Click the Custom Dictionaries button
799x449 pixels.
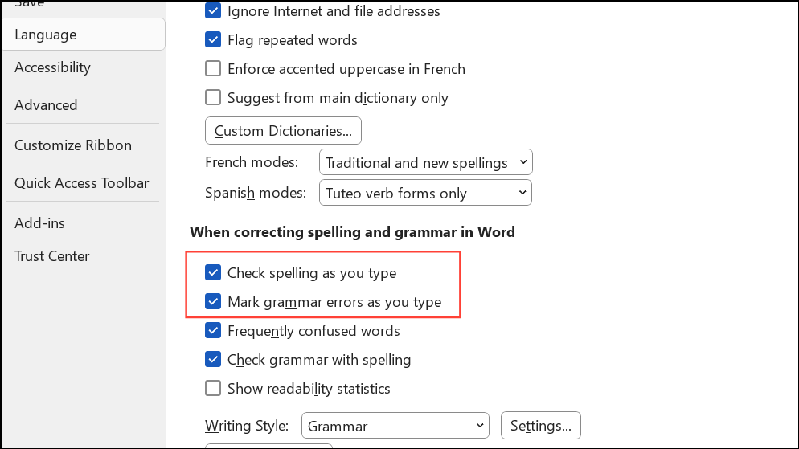pos(283,131)
